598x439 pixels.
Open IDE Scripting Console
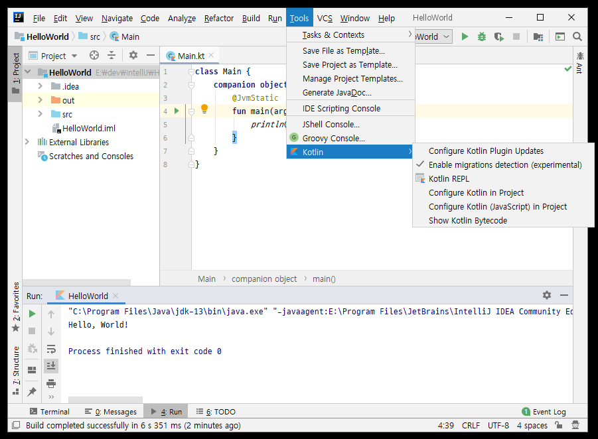[350, 109]
